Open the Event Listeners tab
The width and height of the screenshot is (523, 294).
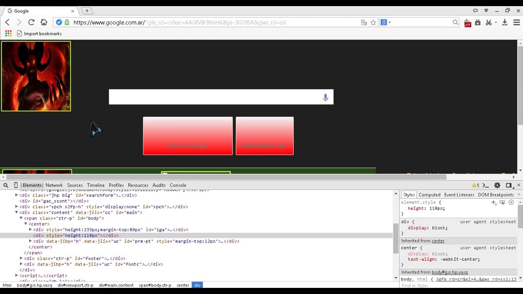(x=459, y=195)
